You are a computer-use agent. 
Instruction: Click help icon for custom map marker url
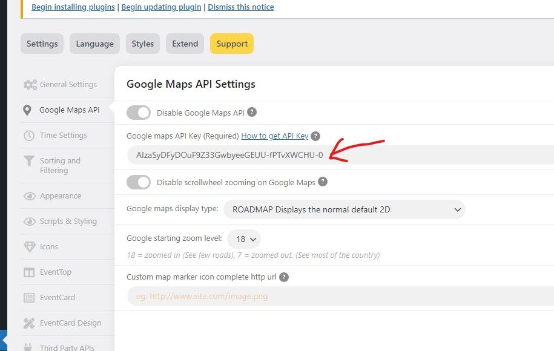284,277
